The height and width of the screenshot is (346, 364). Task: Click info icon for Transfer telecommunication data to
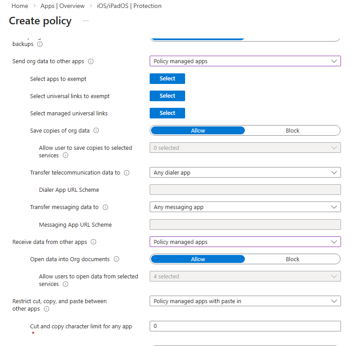(127, 173)
